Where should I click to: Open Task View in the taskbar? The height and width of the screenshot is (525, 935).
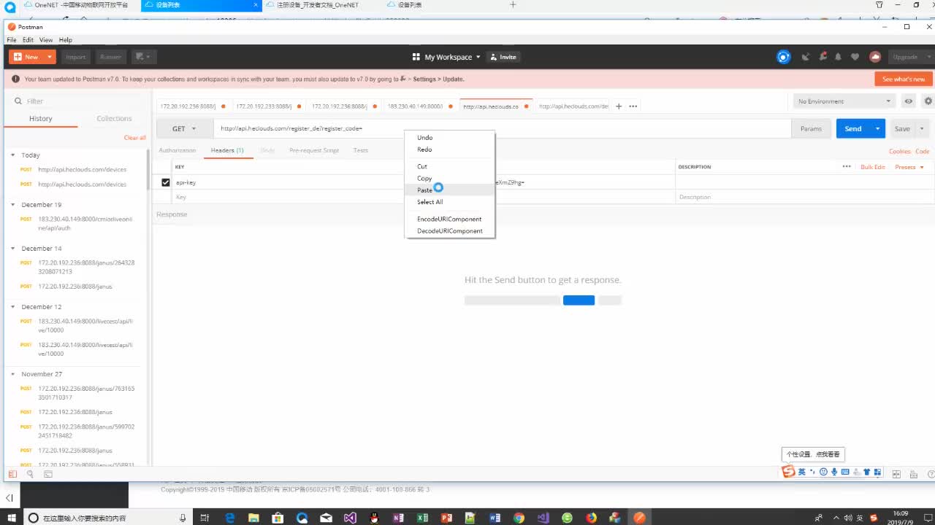click(205, 518)
